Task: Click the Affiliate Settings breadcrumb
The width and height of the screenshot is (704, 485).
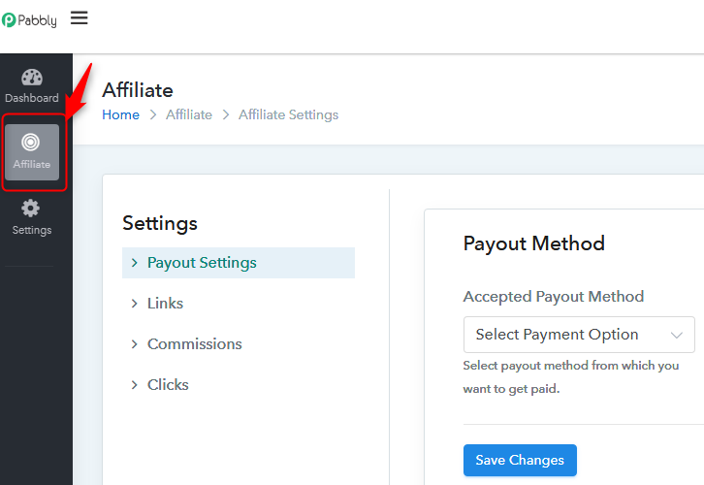Action: 288,114
